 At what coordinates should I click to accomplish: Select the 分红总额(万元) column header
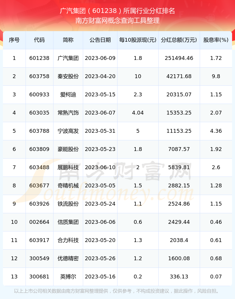point(179,40)
